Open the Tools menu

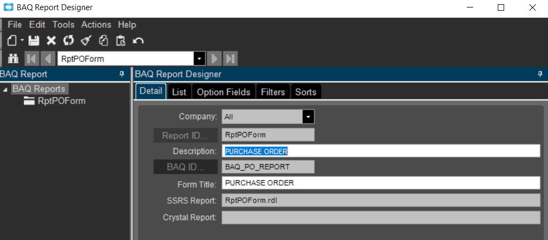[x=63, y=25]
